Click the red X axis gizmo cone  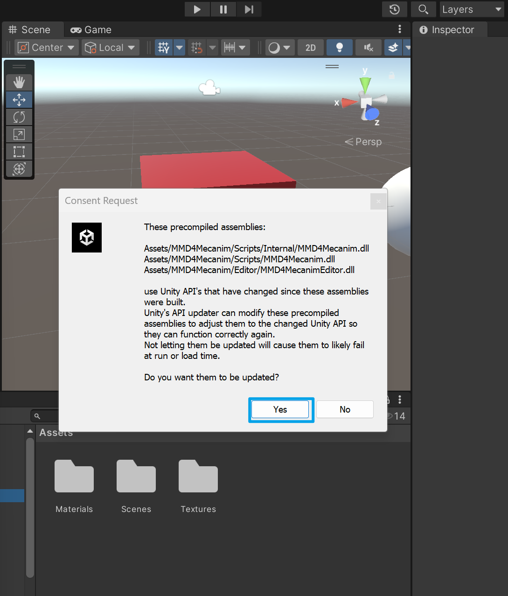349,102
